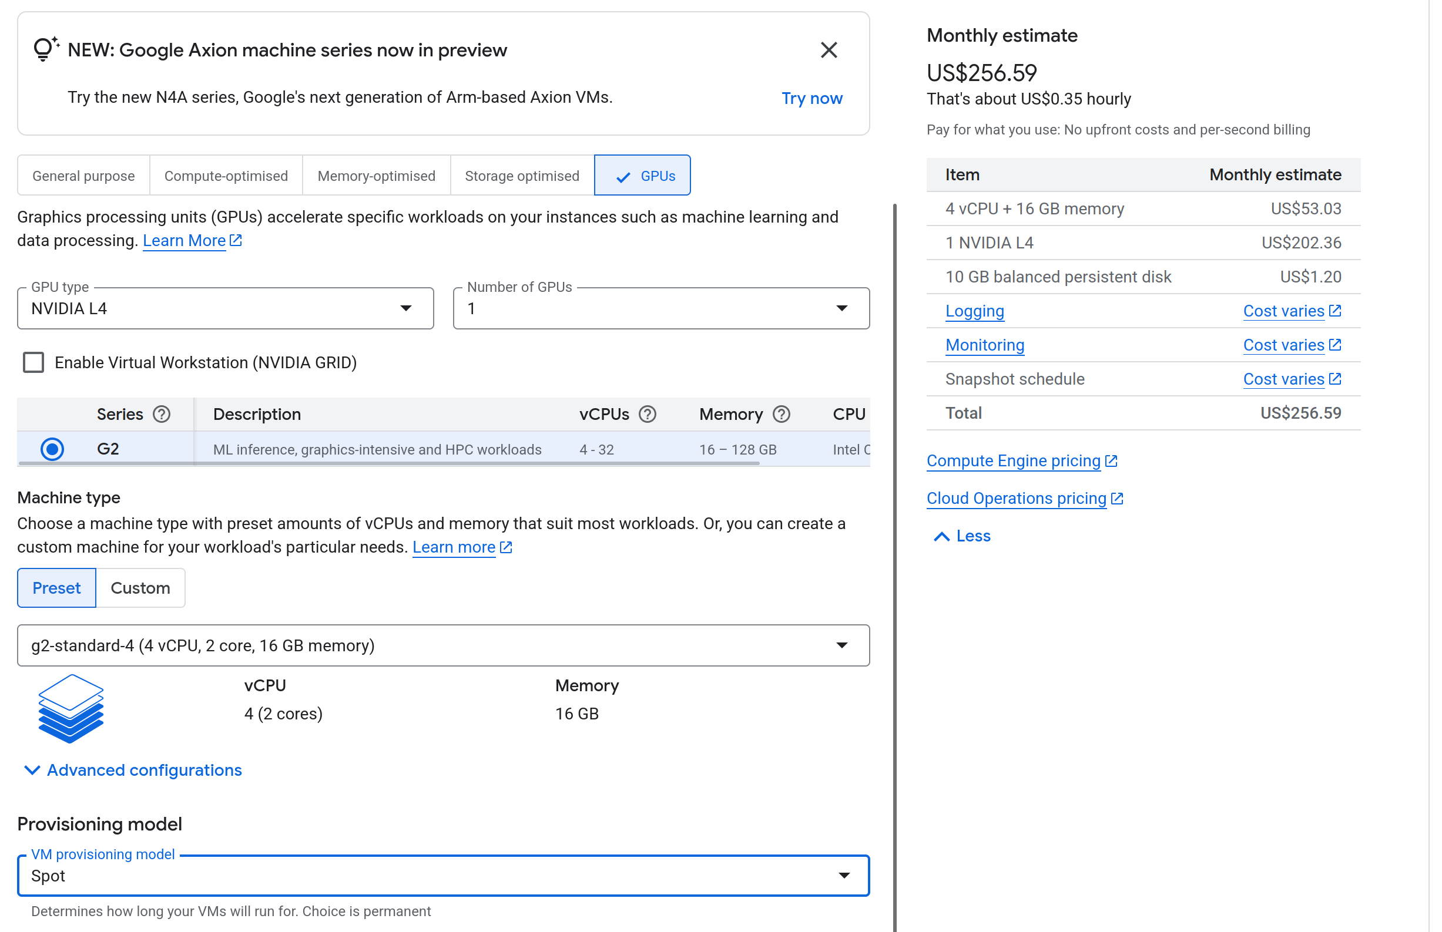Select the G2 series radio button
The width and height of the screenshot is (1442, 932).
[x=52, y=449]
